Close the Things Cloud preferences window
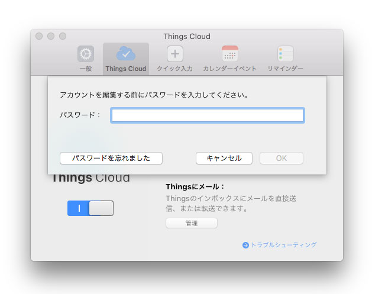Screen dimensions: 372x294 39,36
